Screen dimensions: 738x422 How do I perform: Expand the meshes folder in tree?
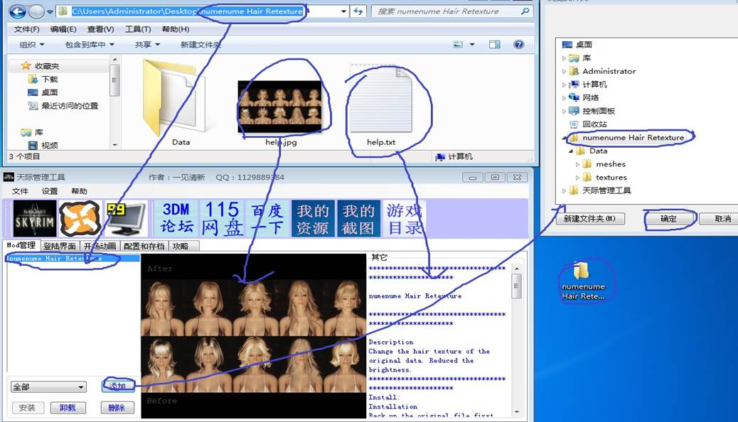point(577,164)
